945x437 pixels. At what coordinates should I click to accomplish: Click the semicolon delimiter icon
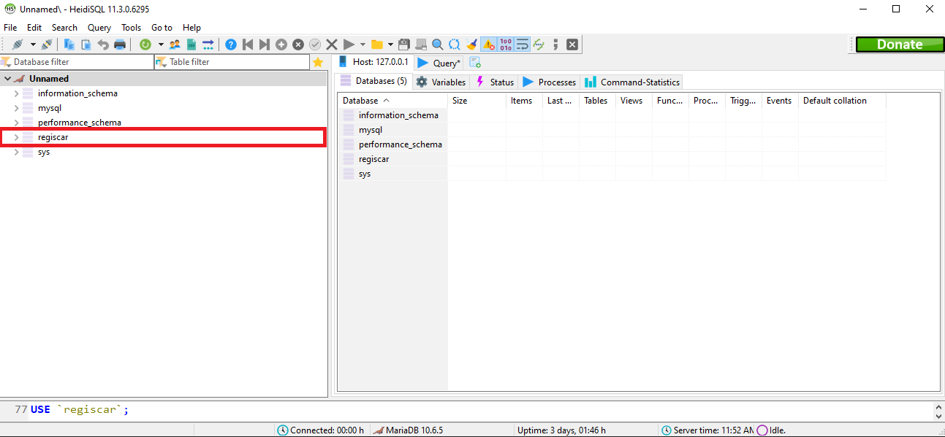(555, 45)
